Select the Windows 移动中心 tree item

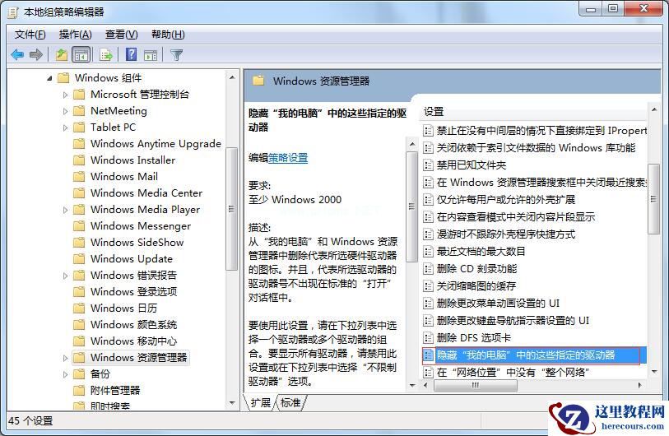tap(133, 341)
